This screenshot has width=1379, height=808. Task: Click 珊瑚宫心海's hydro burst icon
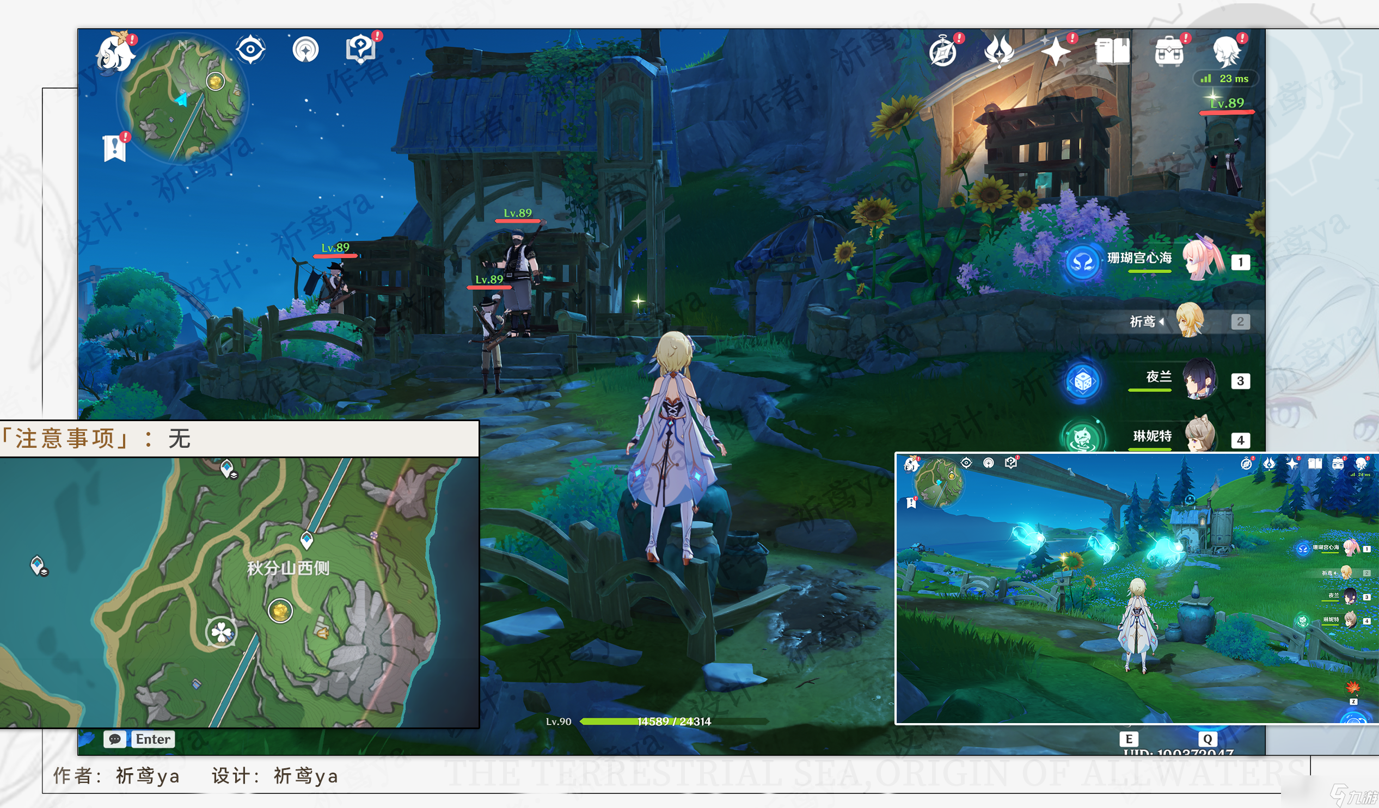point(1082,263)
